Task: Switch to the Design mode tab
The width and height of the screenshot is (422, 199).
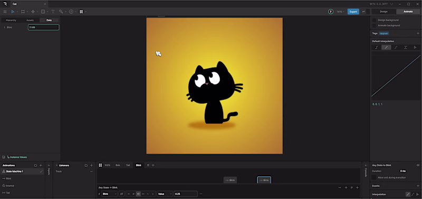Action: pos(383,12)
